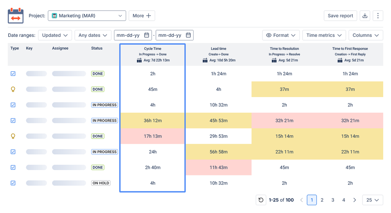Open calendar picker on start date field
Image resolution: width=391 pixels, height=213 pixels.
(147, 35)
